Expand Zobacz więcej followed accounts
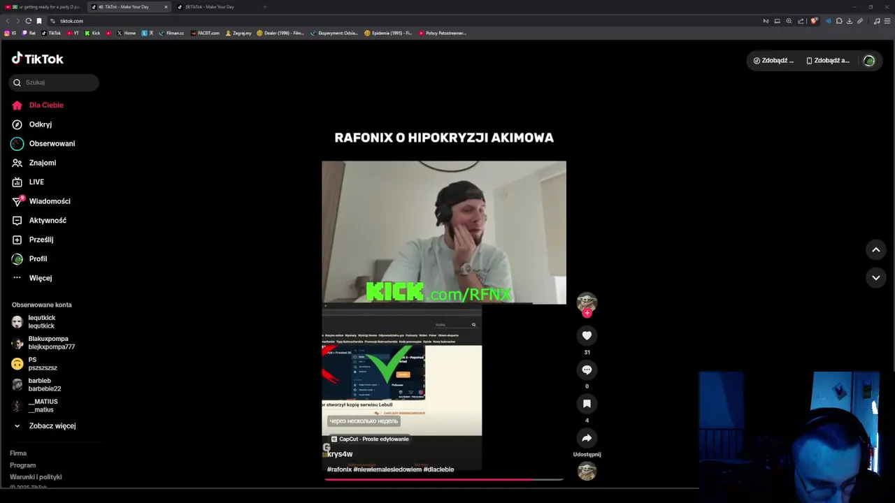 [45, 425]
